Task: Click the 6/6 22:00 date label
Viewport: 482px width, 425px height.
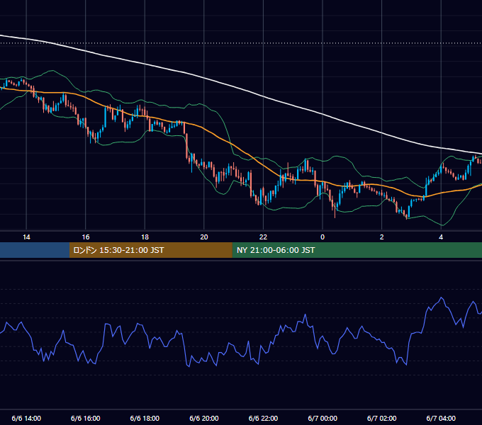Action: [263, 418]
